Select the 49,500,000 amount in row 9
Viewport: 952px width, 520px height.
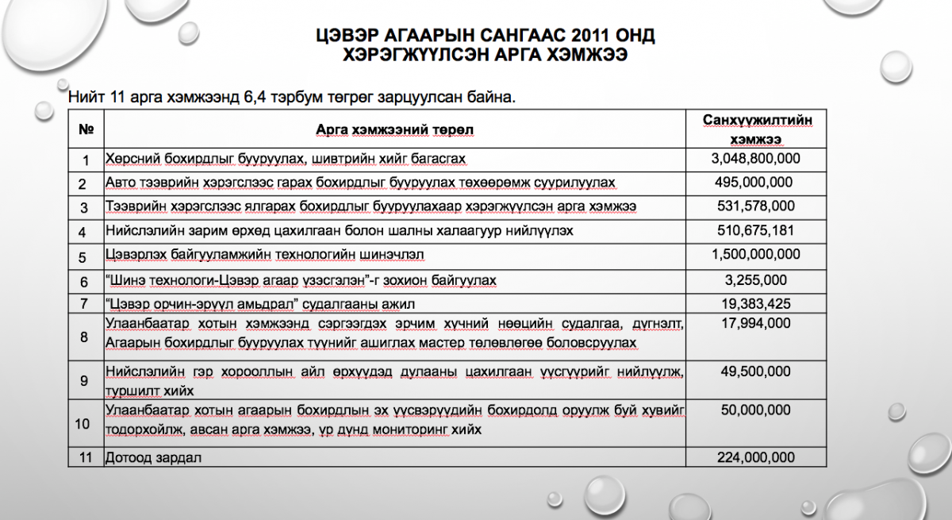pos(757,372)
